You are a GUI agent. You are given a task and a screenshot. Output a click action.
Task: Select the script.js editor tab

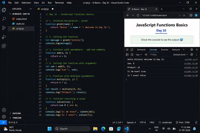45,9
